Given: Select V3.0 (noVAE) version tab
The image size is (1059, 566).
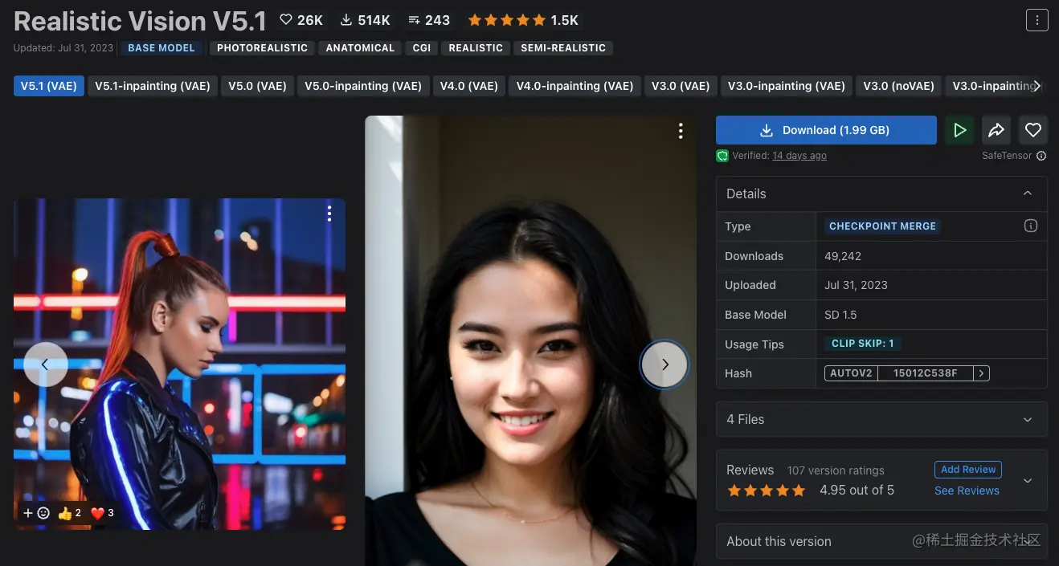Looking at the screenshot, I should 899,86.
